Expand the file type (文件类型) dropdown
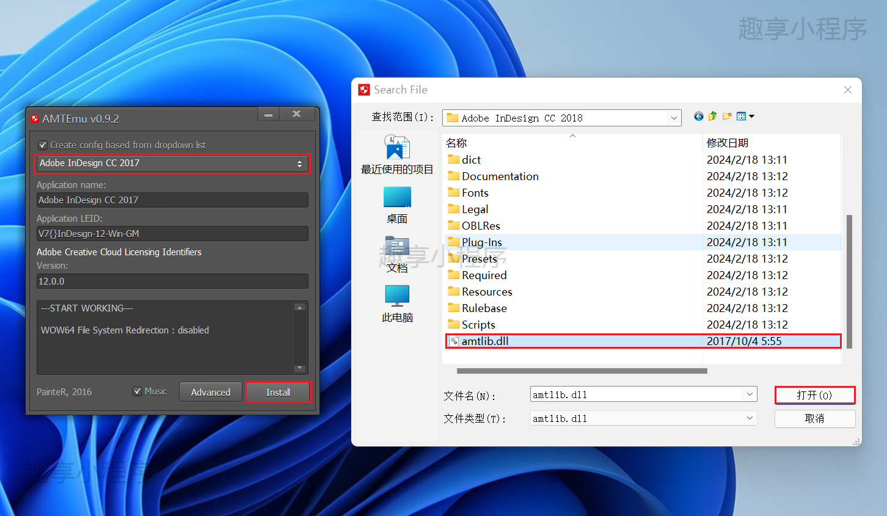Viewport: 887px width, 516px height. [x=750, y=418]
